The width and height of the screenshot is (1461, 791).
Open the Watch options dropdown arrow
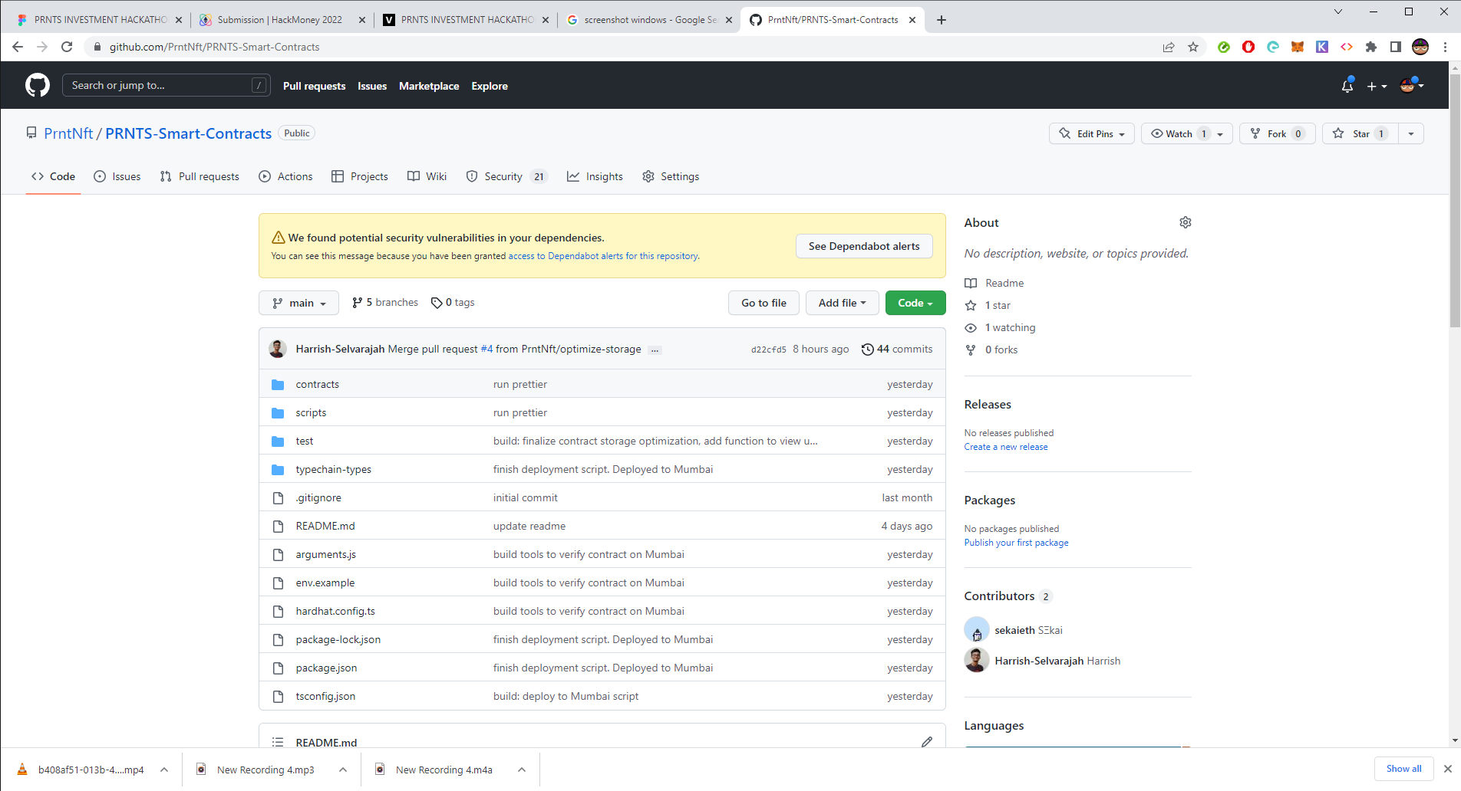(x=1221, y=134)
